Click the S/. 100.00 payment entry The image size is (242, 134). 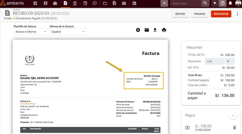[x=203, y=128]
